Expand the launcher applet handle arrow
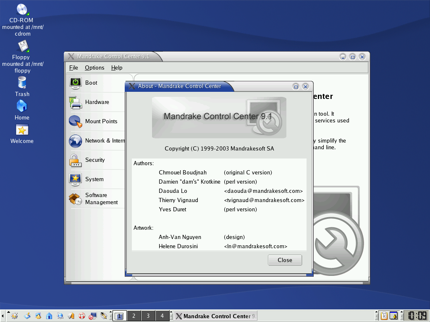Screen dimensions: 430x322 pyautogui.click(x=8, y=312)
